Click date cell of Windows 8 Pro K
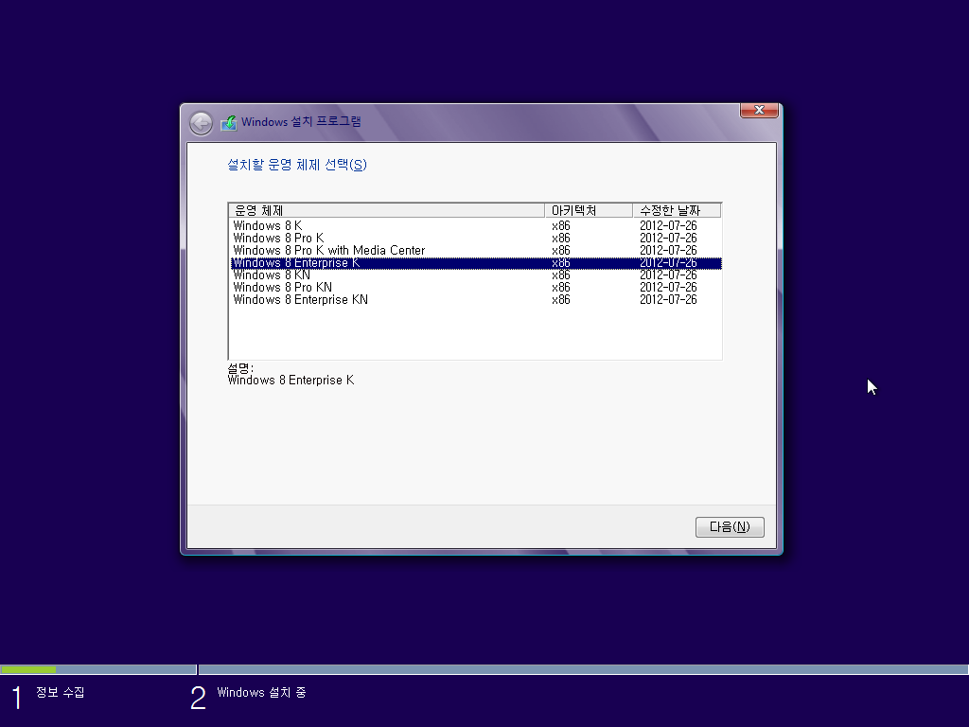Screen dimensions: 969x727 pos(668,238)
